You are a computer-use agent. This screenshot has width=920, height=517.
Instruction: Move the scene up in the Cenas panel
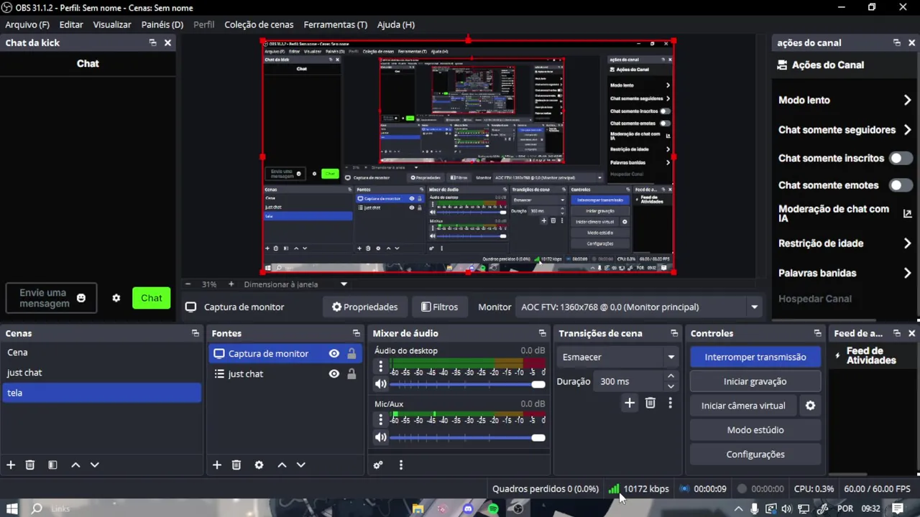pyautogui.click(x=75, y=465)
